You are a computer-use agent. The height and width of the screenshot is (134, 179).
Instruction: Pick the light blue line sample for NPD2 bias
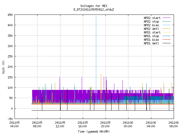pyautogui.click(x=166, y=25)
